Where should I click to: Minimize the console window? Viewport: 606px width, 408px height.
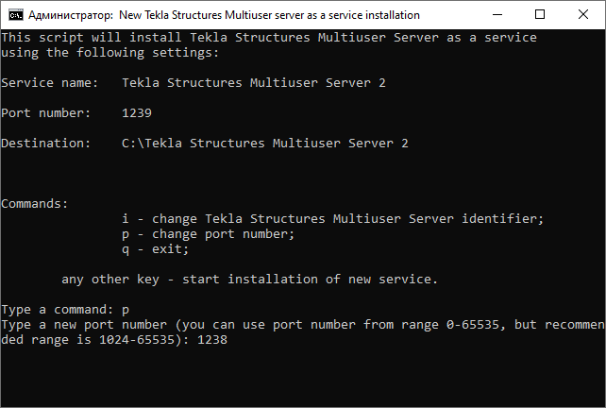point(497,15)
